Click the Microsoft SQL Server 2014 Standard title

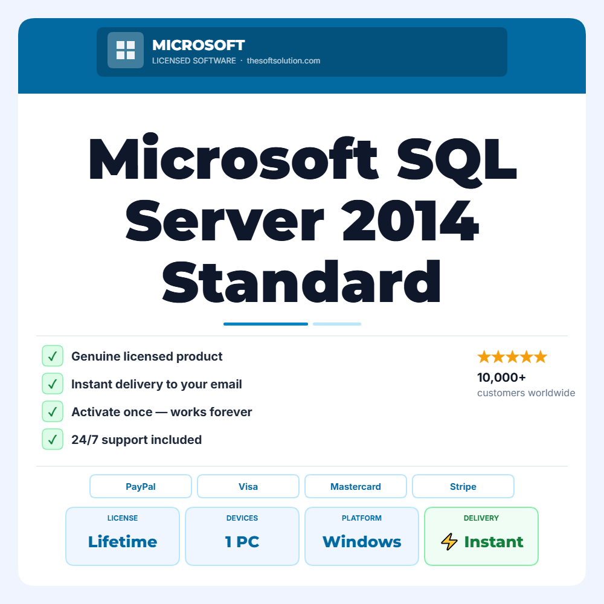click(302, 219)
